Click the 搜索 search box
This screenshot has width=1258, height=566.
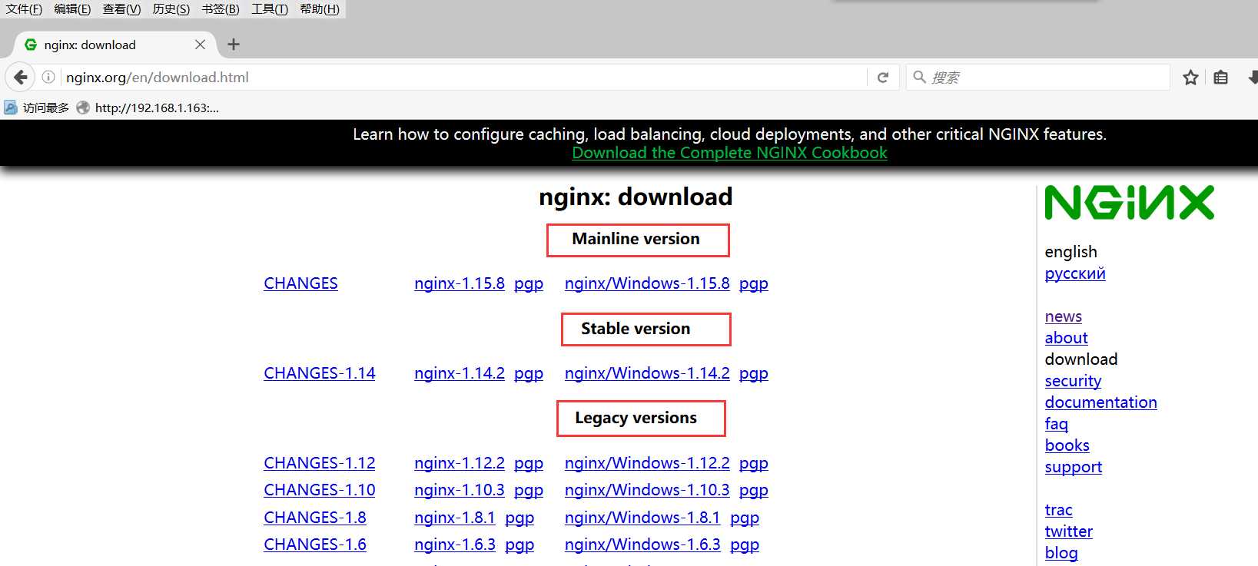point(1037,77)
